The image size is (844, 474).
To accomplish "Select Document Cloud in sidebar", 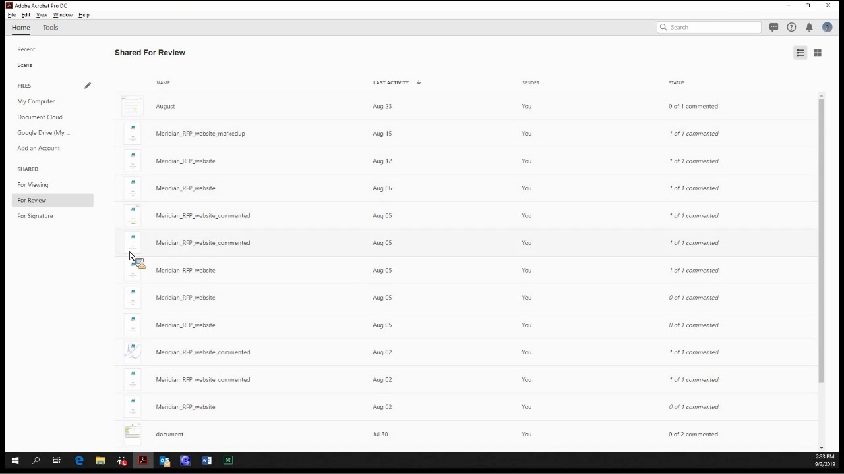I will click(x=40, y=117).
